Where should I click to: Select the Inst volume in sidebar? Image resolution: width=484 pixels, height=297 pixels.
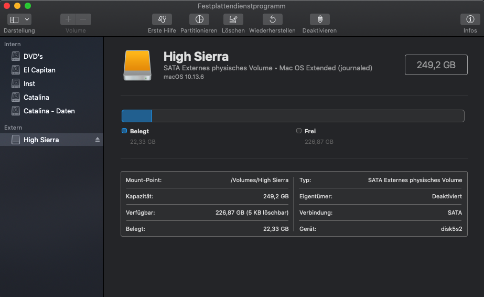coord(29,83)
